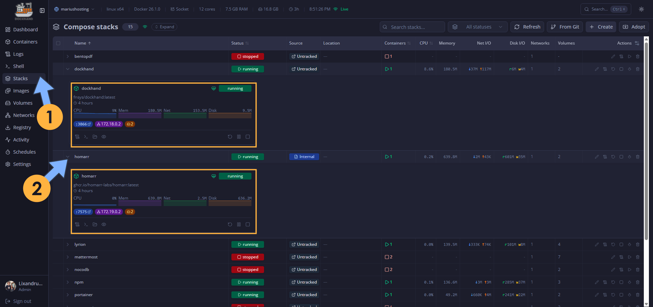Create a new stack with the Create button
This screenshot has height=307, width=653.
point(601,27)
